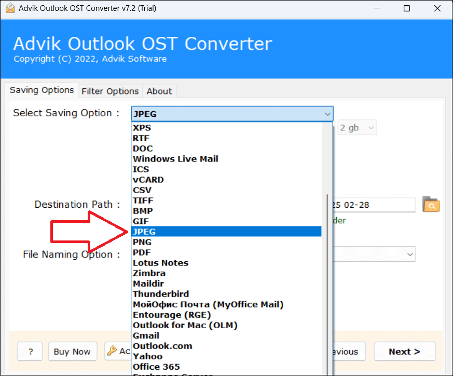Choose RTF from the saving list
This screenshot has height=376, width=453.
226,138
